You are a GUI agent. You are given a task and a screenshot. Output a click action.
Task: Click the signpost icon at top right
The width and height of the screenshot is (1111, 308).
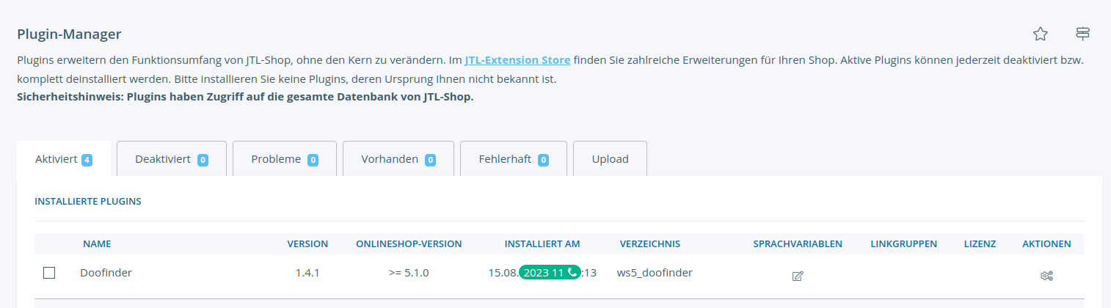click(1083, 34)
